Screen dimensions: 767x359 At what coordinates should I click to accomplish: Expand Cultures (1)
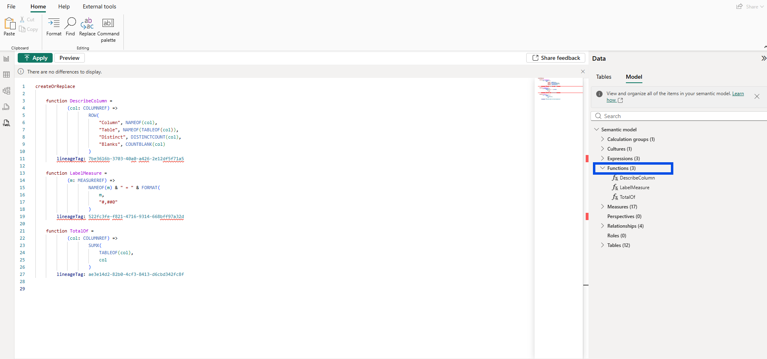(603, 149)
